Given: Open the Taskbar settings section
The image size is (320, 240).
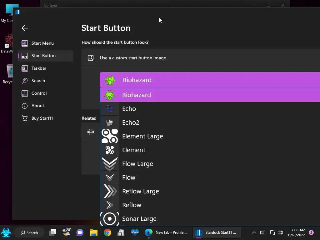Looking at the screenshot, I should (46, 68).
